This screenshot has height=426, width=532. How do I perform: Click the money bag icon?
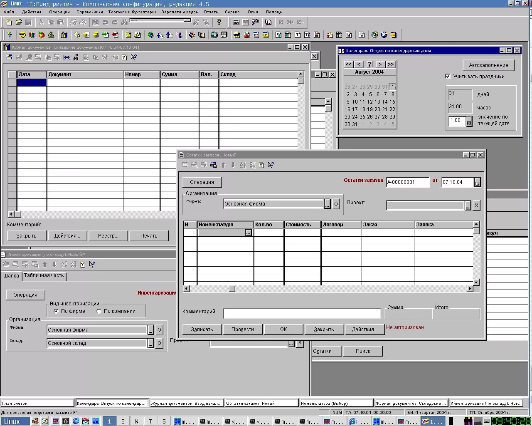51,35
